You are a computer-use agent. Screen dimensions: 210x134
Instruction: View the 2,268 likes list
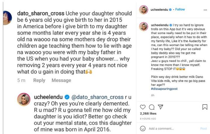coord(148,114)
